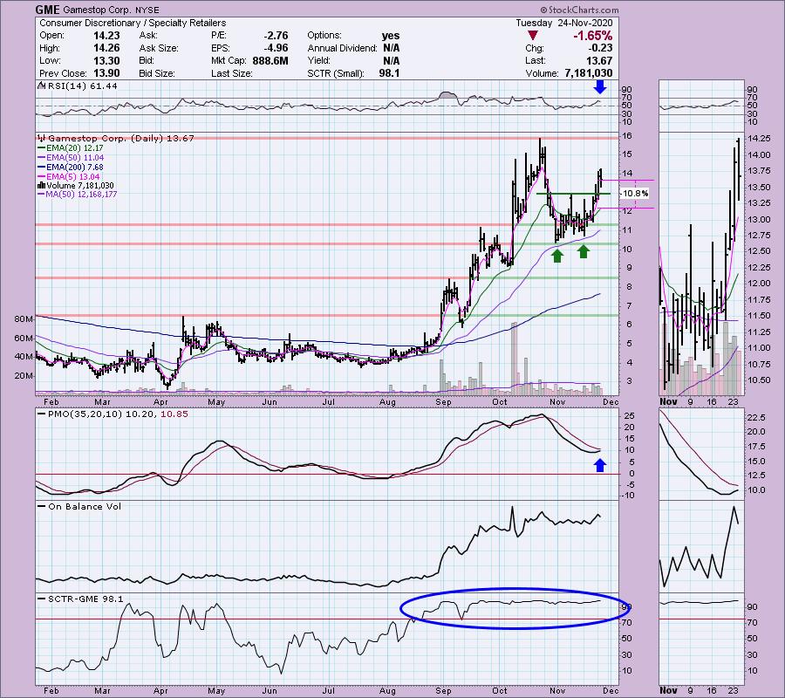The image size is (785, 698).
Task: Click the GME ticker symbol
Action: point(48,10)
